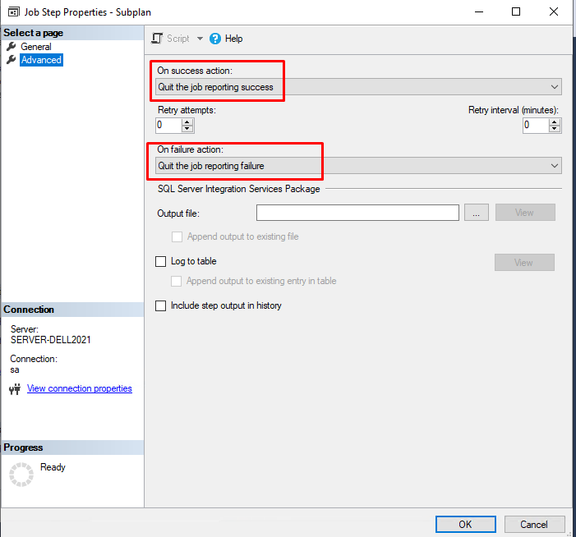The image size is (576, 537).
Task: Open the Help icon in toolbar
Action: [x=215, y=39]
